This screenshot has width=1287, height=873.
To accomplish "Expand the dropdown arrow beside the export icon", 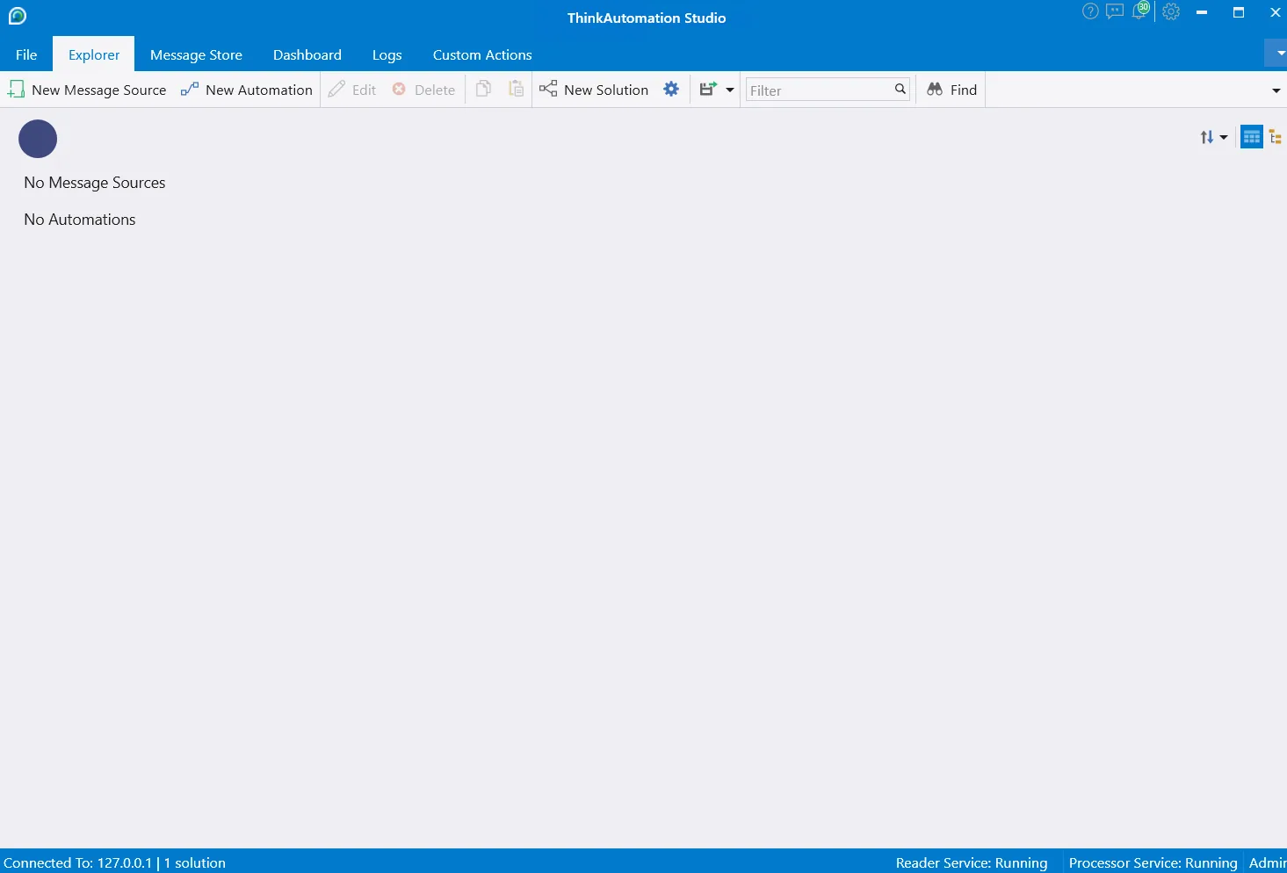I will click(730, 90).
